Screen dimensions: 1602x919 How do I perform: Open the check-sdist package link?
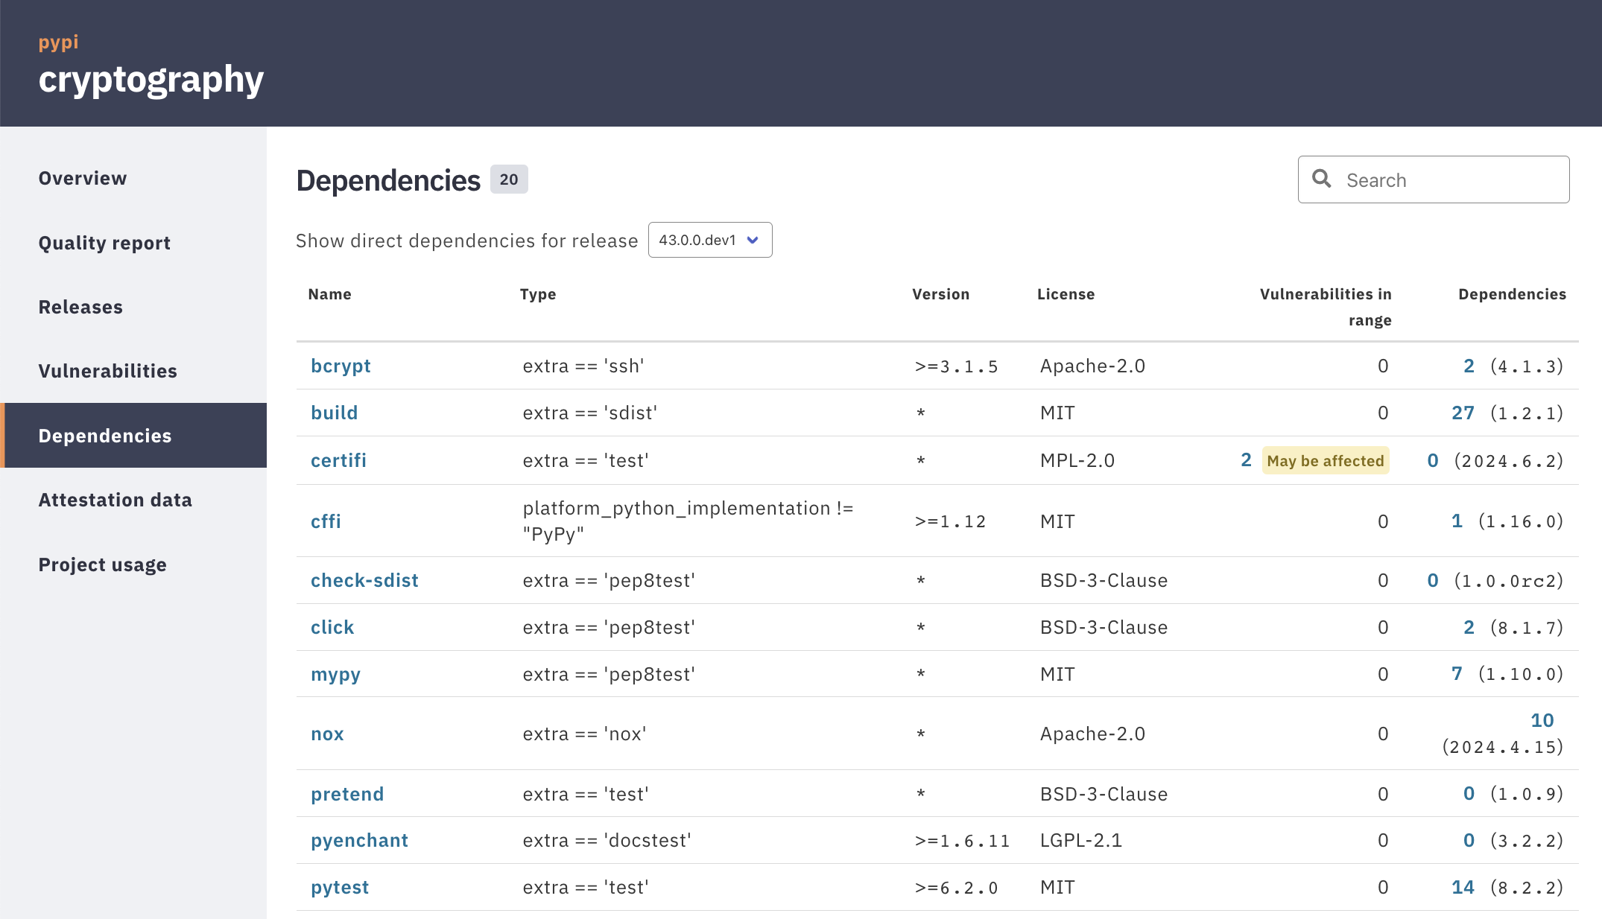point(364,580)
